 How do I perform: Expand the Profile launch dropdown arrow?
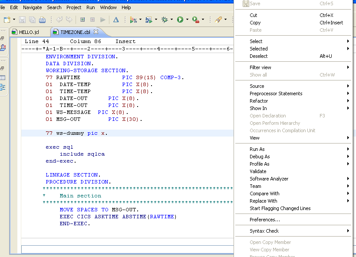pyautogui.click(x=156, y=20)
